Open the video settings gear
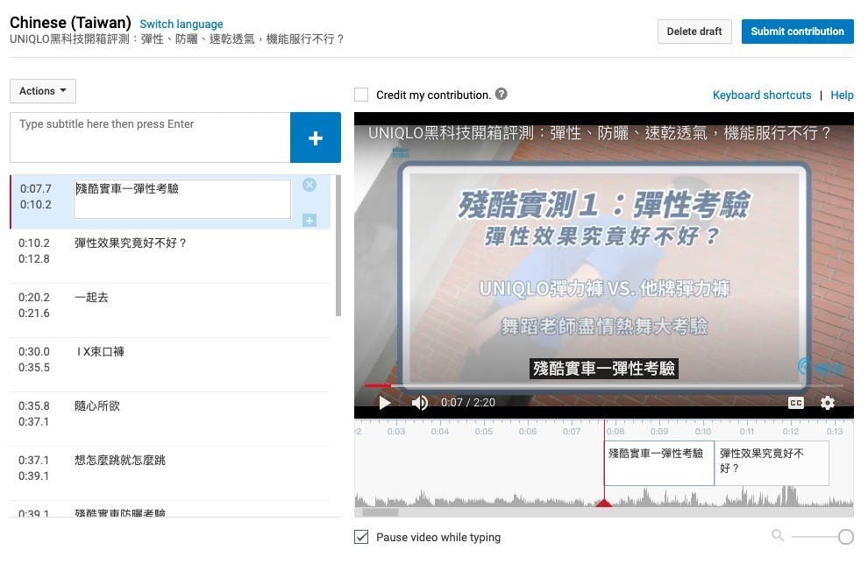This screenshot has height=564, width=868. tap(828, 403)
